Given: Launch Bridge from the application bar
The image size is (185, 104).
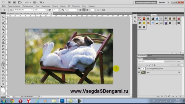Looking at the screenshot, I should pyautogui.click(x=9, y=2).
